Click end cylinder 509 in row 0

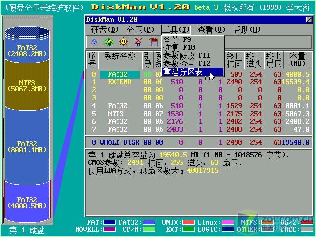[236, 74]
